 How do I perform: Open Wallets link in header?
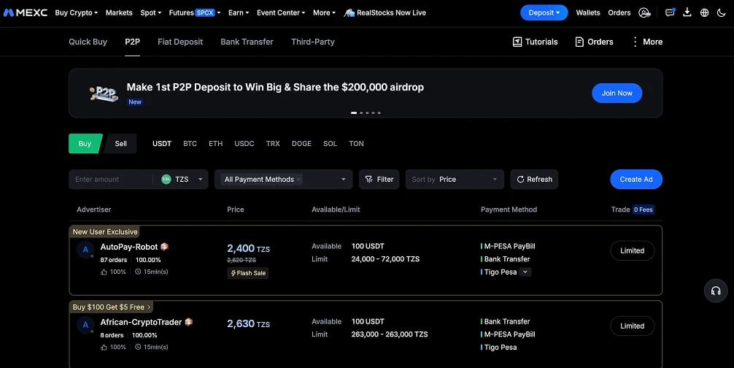pyautogui.click(x=588, y=12)
